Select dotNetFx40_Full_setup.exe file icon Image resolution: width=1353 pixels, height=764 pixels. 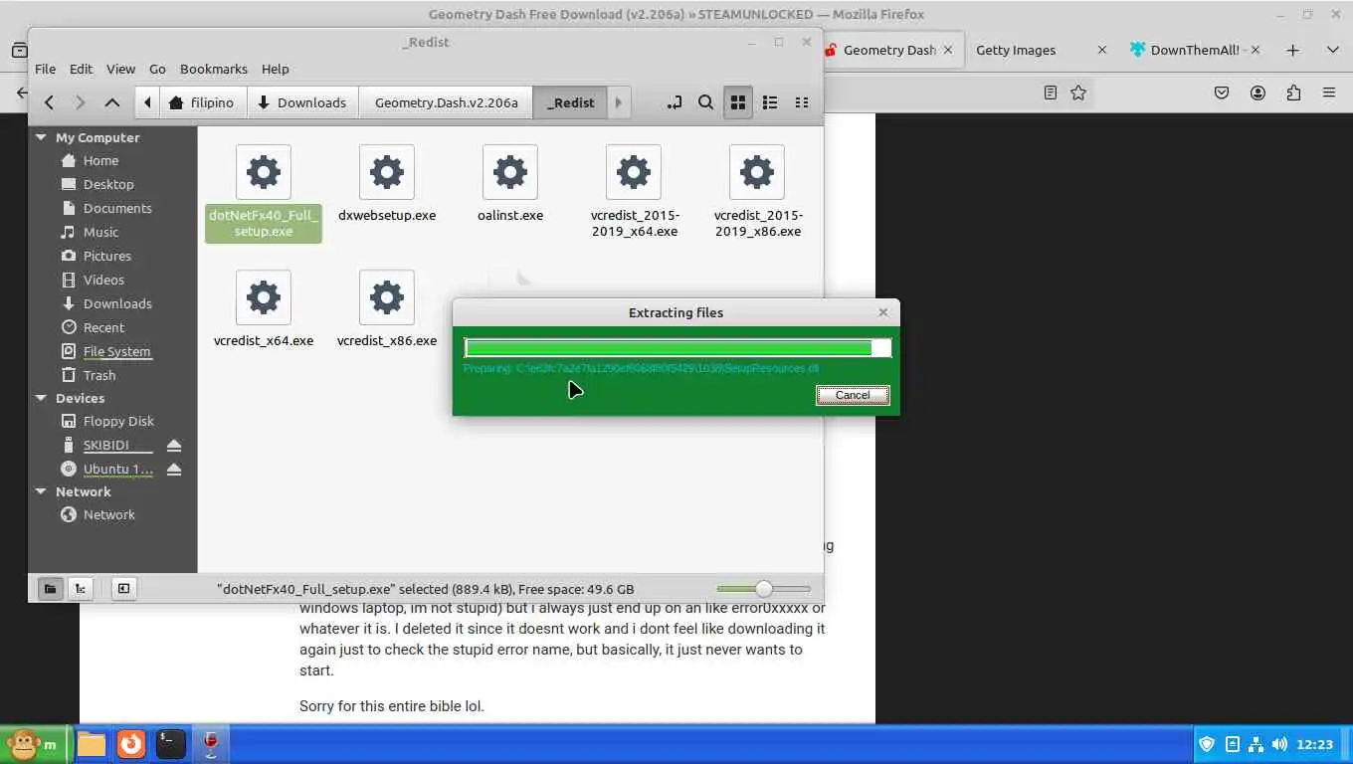[264, 172]
